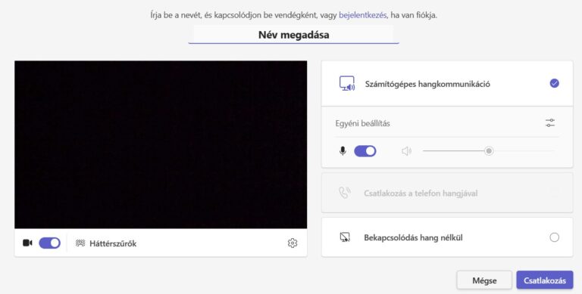Click the microphone icon
Image resolution: width=582 pixels, height=294 pixels.
point(343,151)
